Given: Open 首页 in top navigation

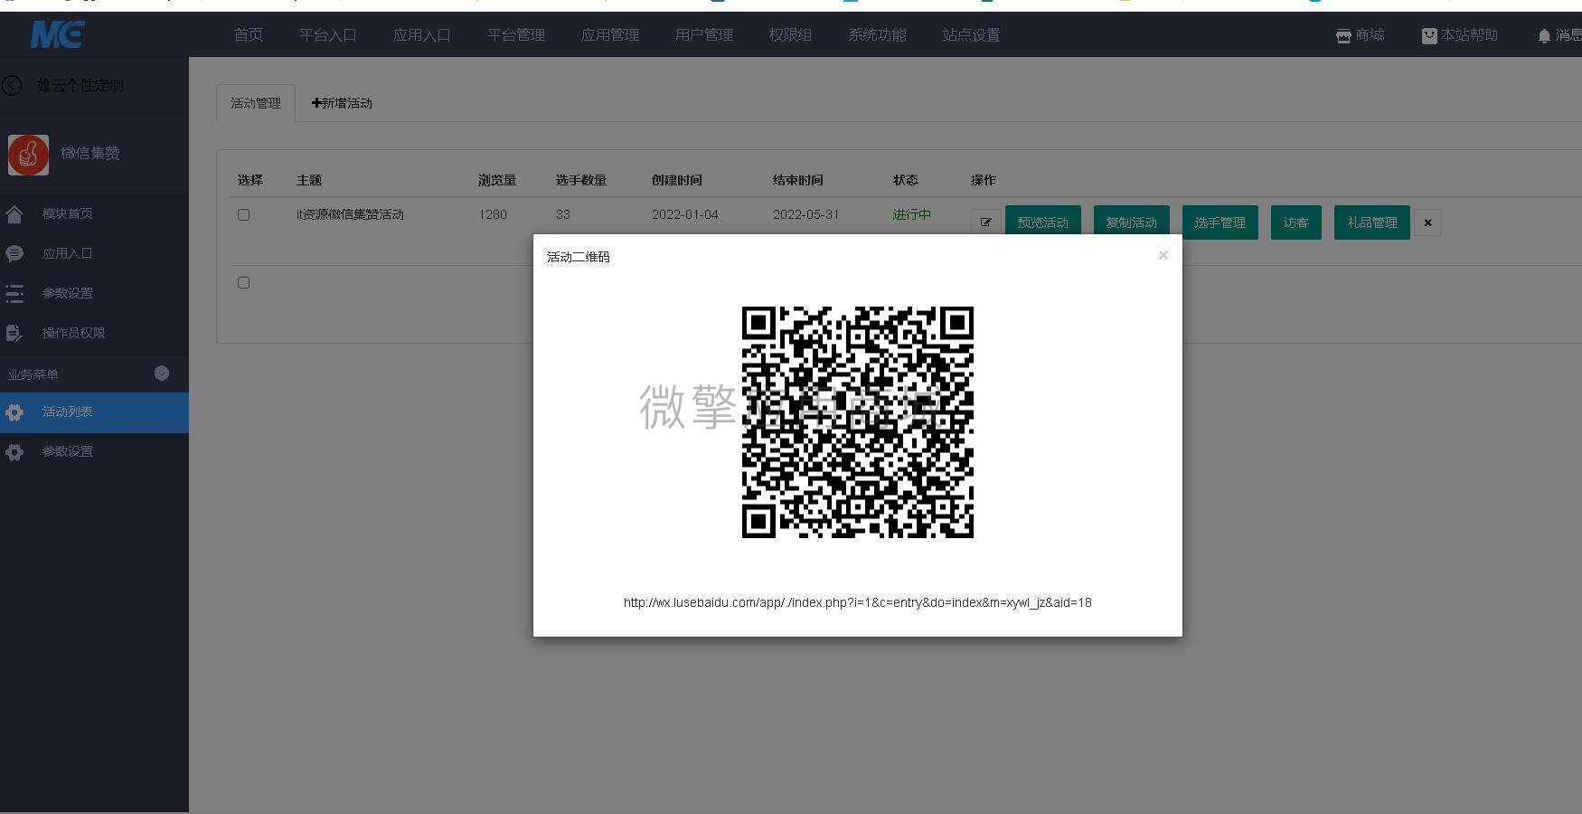Looking at the screenshot, I should [x=249, y=35].
